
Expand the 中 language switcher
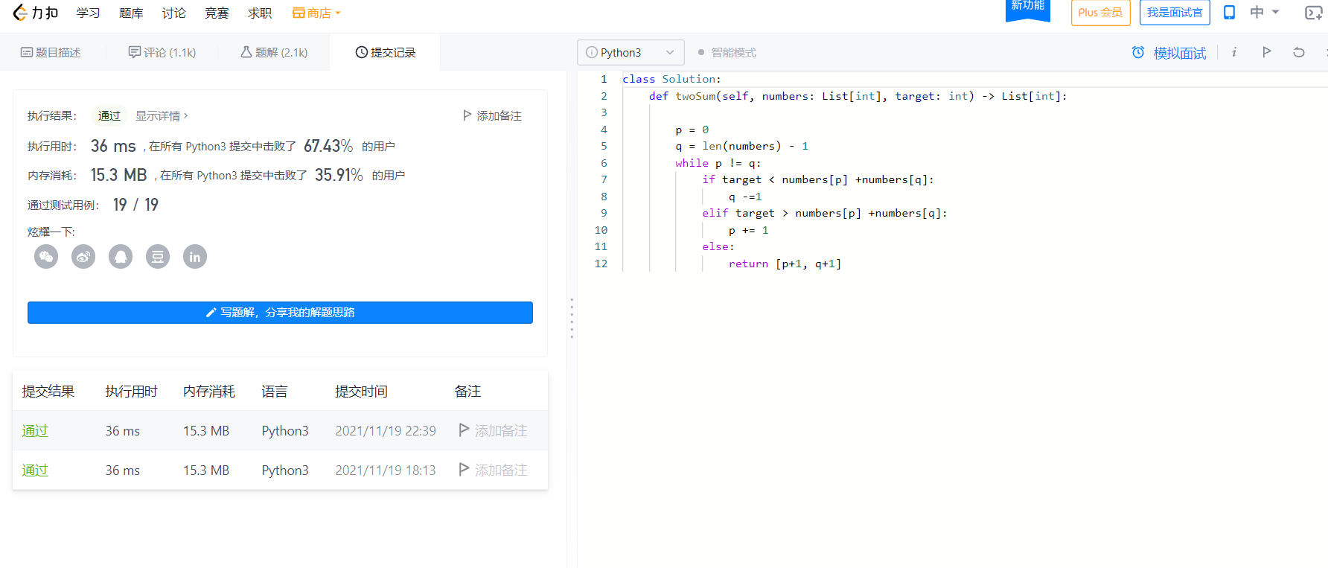click(x=1264, y=13)
